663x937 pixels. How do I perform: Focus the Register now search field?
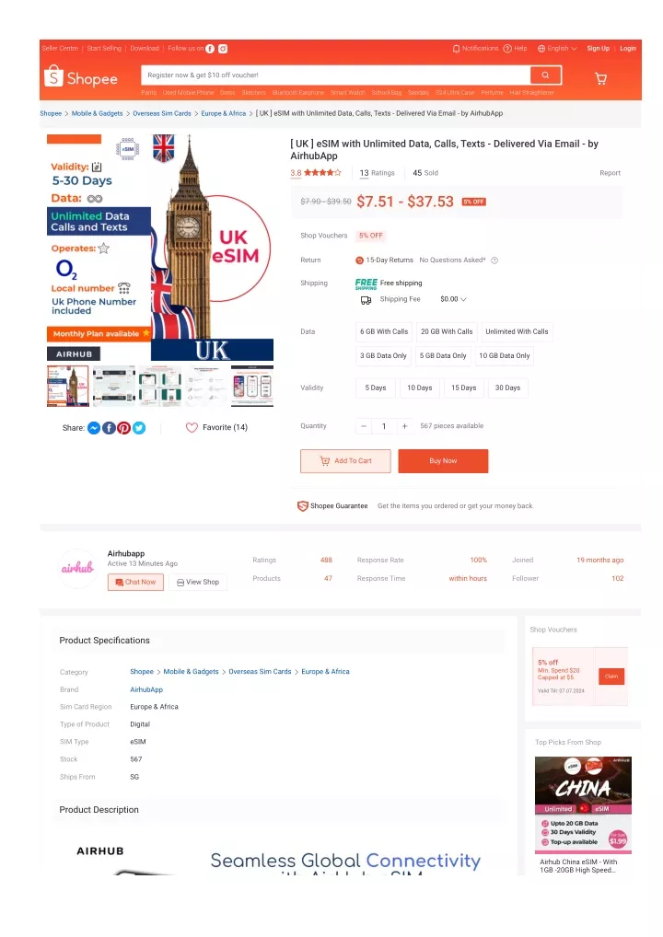pyautogui.click(x=335, y=75)
